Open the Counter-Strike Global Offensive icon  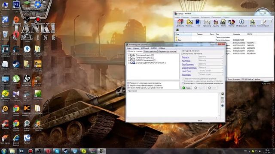[38, 66]
